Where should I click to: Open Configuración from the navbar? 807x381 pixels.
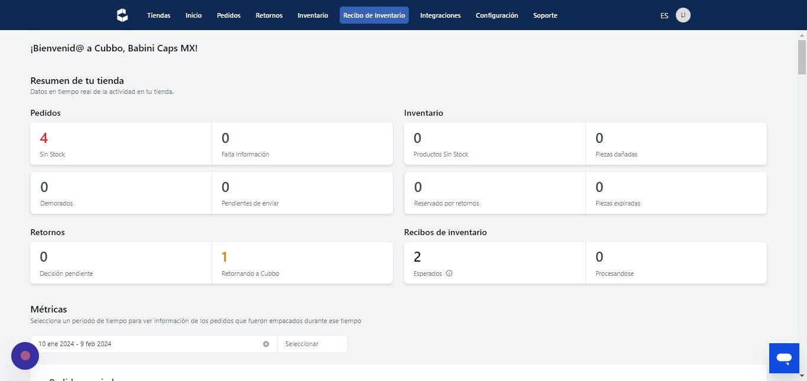coord(497,15)
